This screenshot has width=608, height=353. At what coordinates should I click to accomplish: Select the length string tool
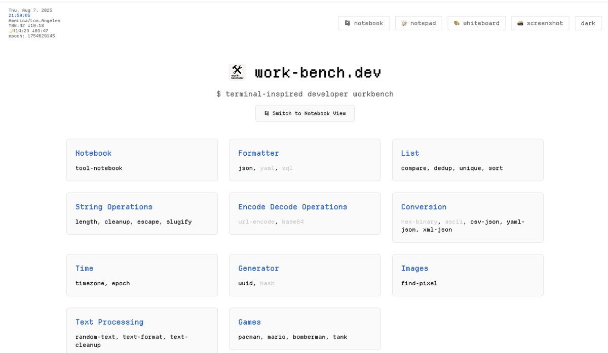pyautogui.click(x=86, y=222)
